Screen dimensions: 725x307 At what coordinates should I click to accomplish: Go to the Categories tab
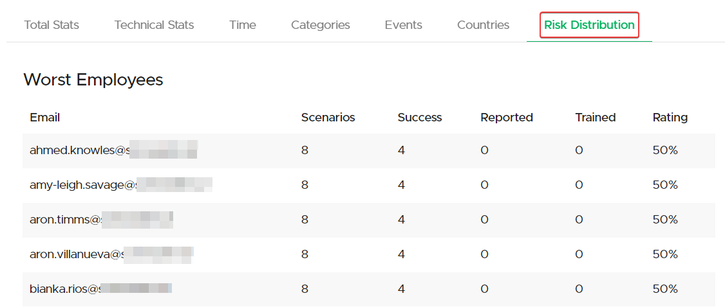click(x=320, y=25)
